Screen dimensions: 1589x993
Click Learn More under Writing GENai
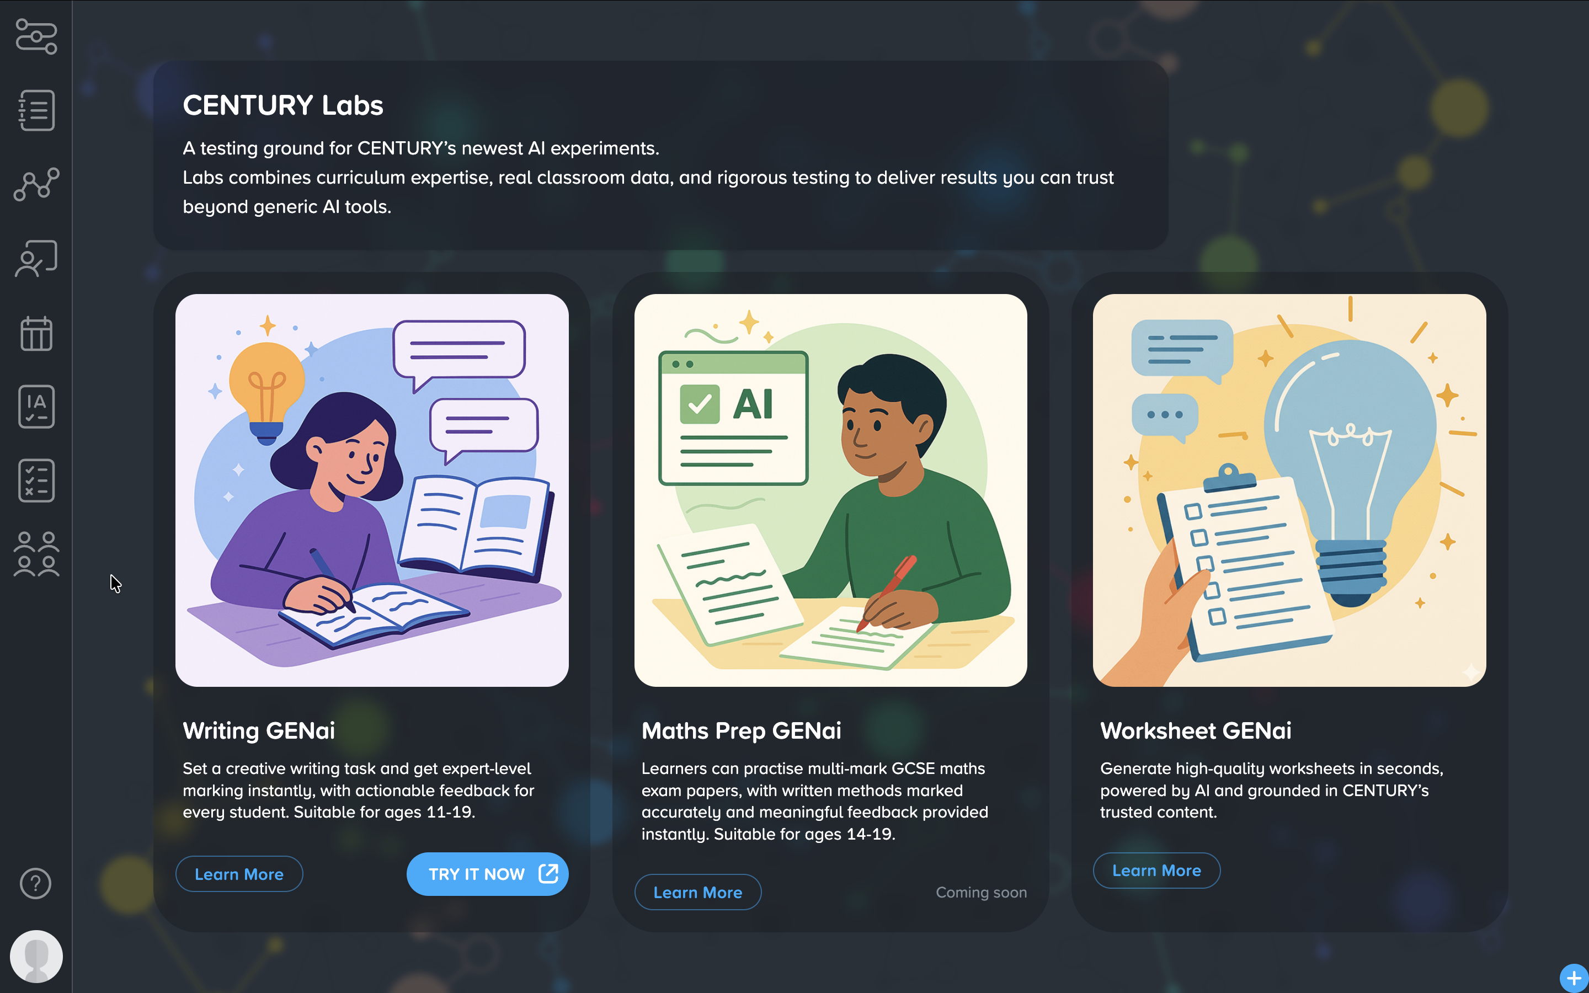click(x=239, y=874)
